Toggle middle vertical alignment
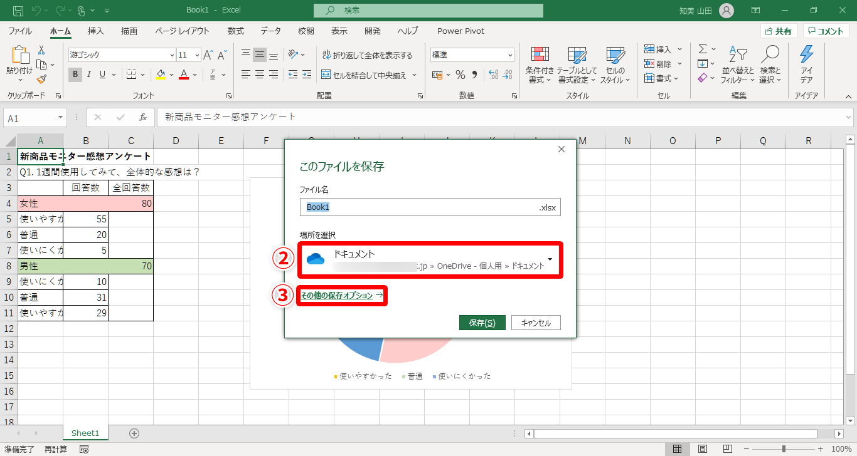The width and height of the screenshot is (857, 456). point(260,54)
